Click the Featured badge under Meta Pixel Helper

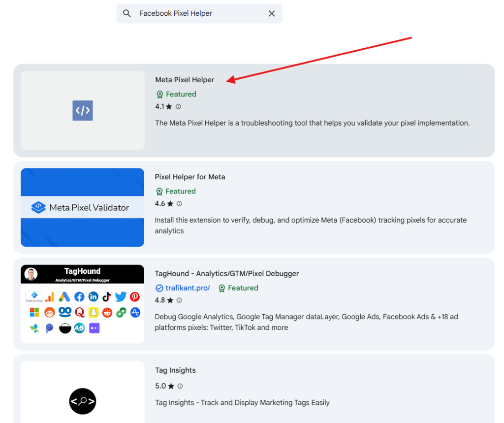(176, 94)
